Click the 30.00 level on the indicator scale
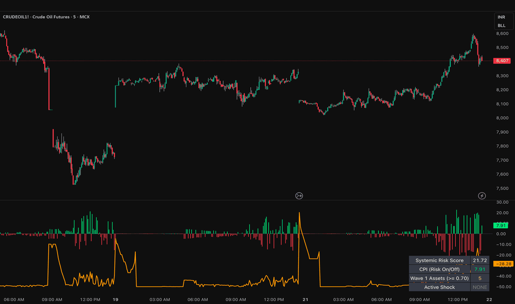515x304 pixels. 502,202
